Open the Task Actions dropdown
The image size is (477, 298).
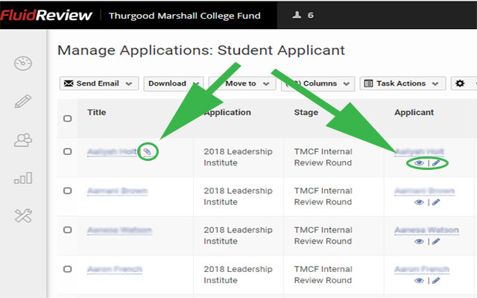[402, 83]
